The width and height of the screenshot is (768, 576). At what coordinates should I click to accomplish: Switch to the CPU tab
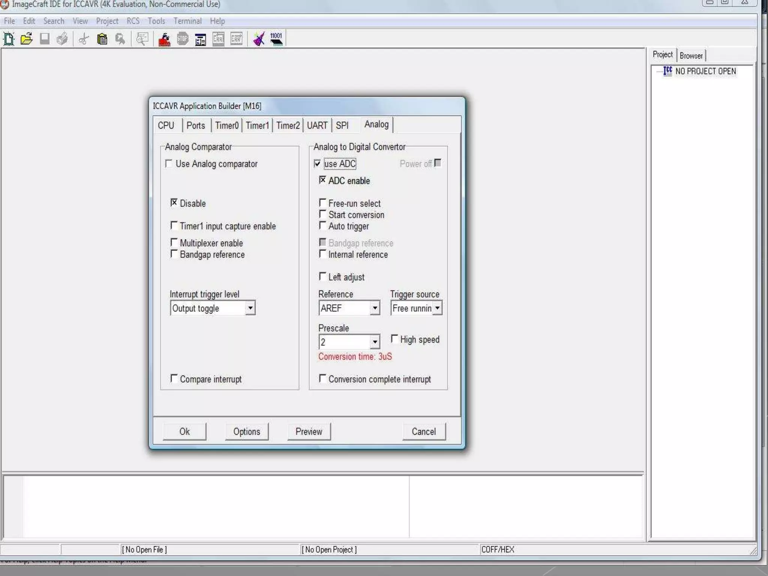166,125
